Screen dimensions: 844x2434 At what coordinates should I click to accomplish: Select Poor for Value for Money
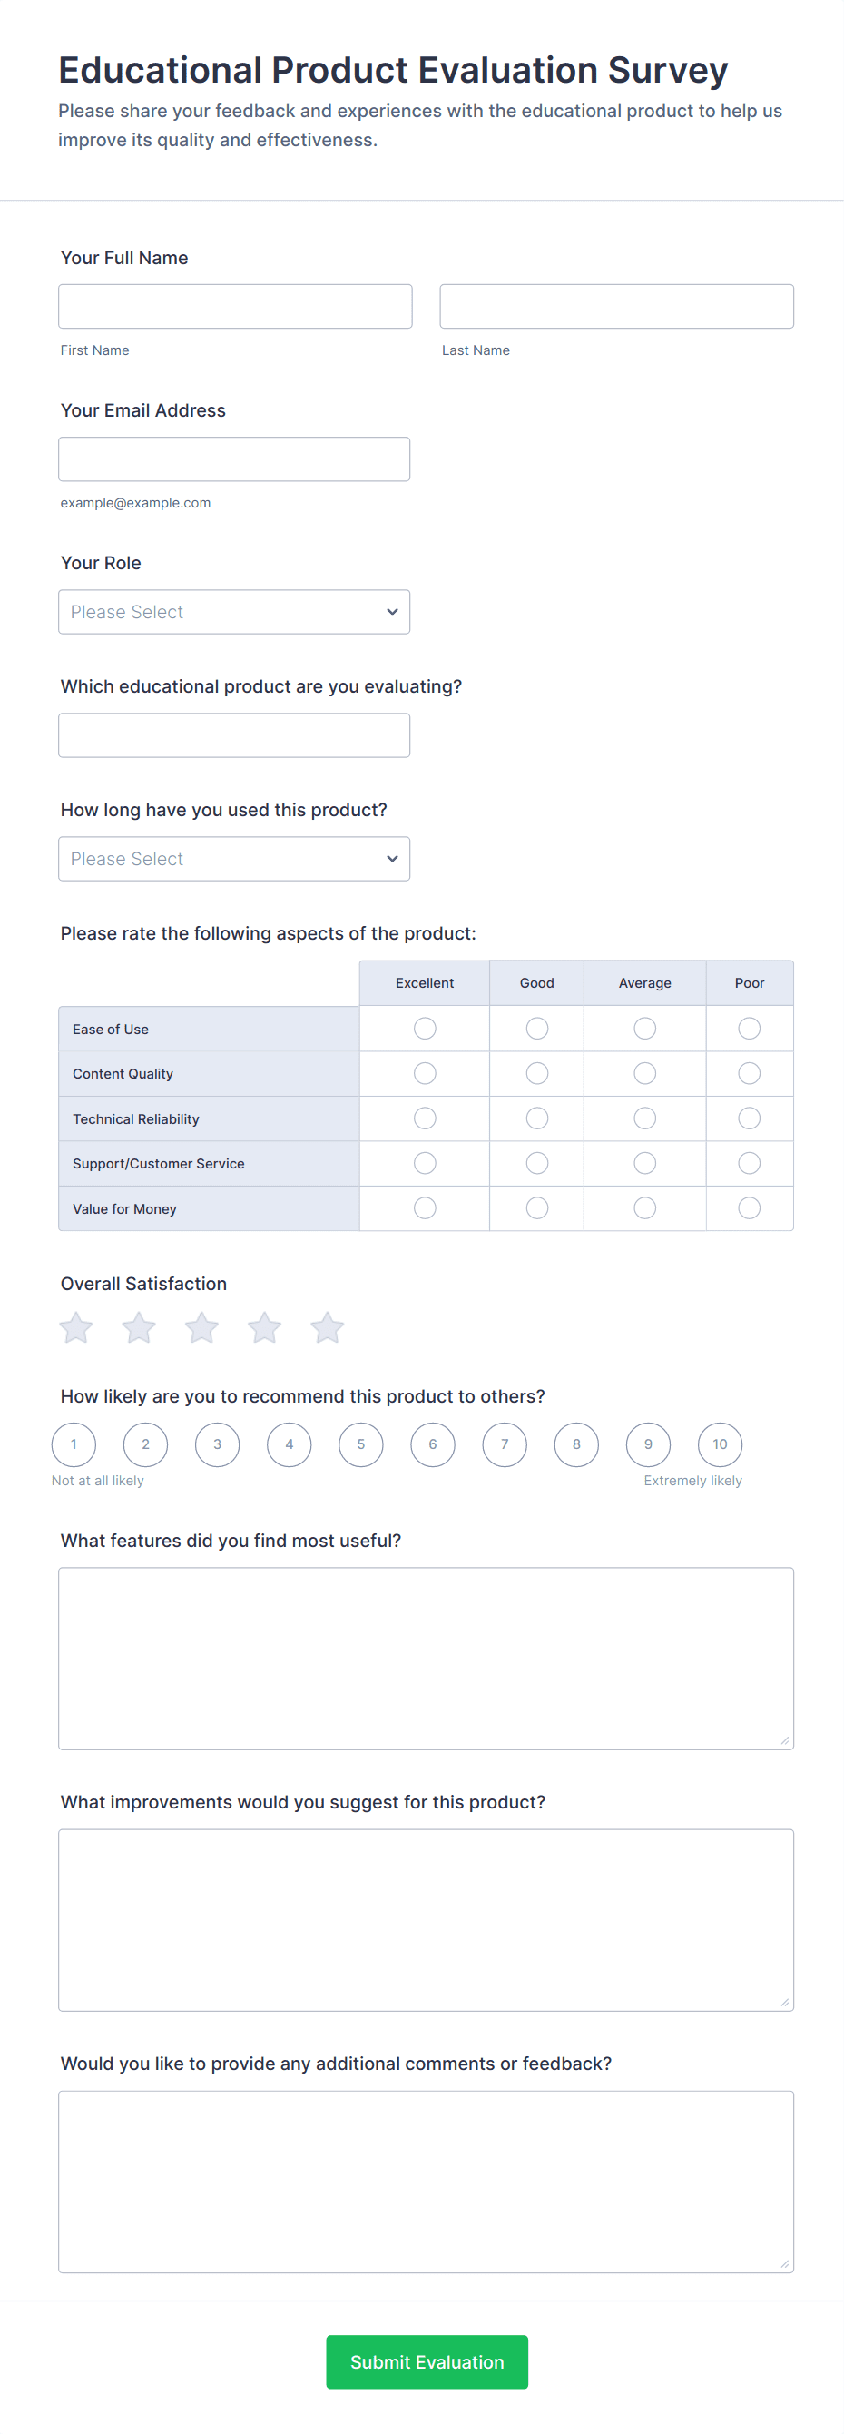[x=750, y=1207]
